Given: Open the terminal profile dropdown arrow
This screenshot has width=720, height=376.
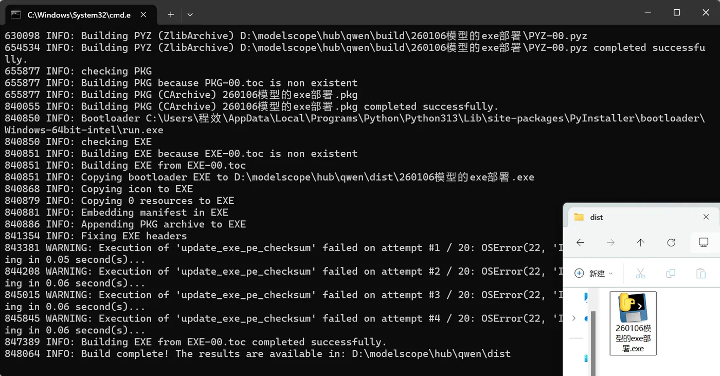Looking at the screenshot, I should click(x=190, y=14).
